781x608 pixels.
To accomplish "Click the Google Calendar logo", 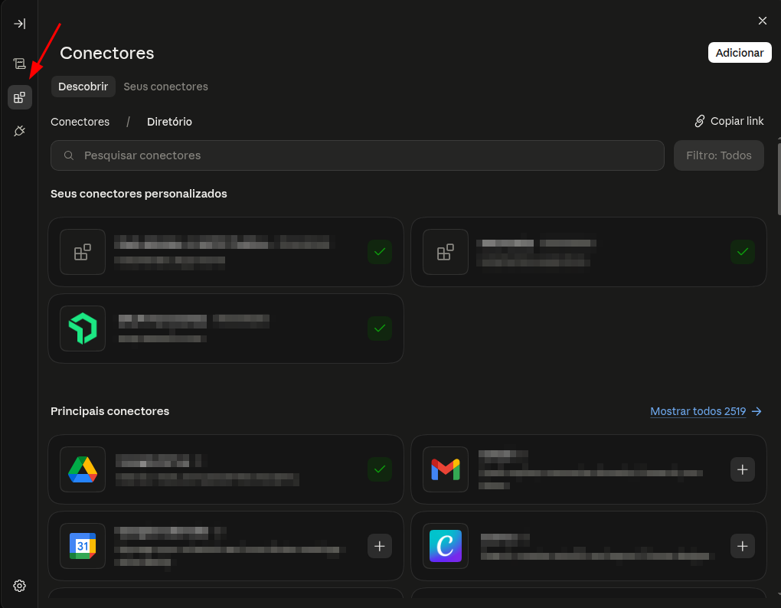I will click(83, 546).
